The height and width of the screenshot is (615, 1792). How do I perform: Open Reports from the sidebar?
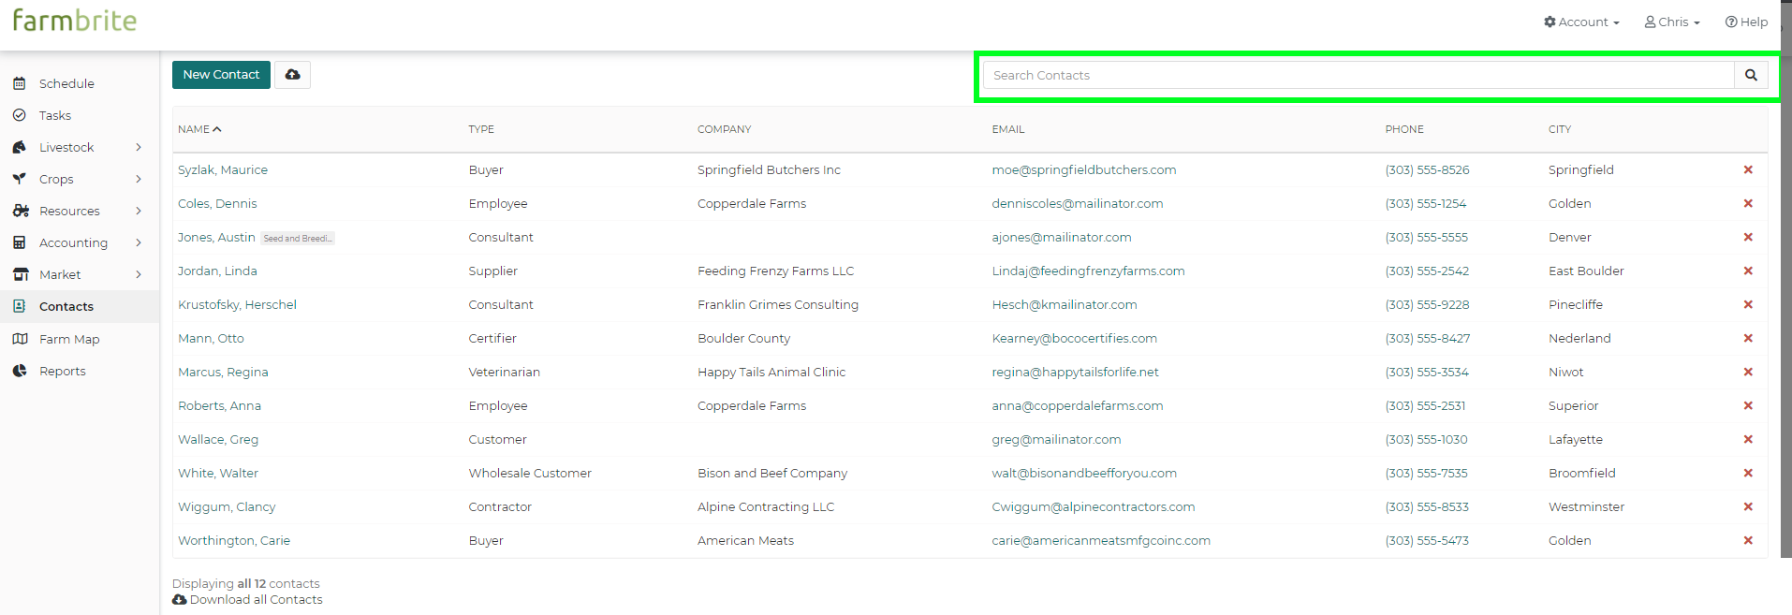pyautogui.click(x=63, y=371)
